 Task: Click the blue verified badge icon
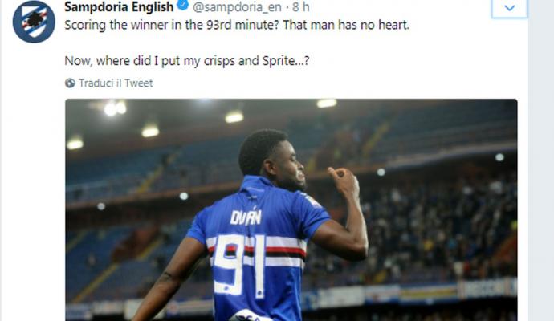183,6
